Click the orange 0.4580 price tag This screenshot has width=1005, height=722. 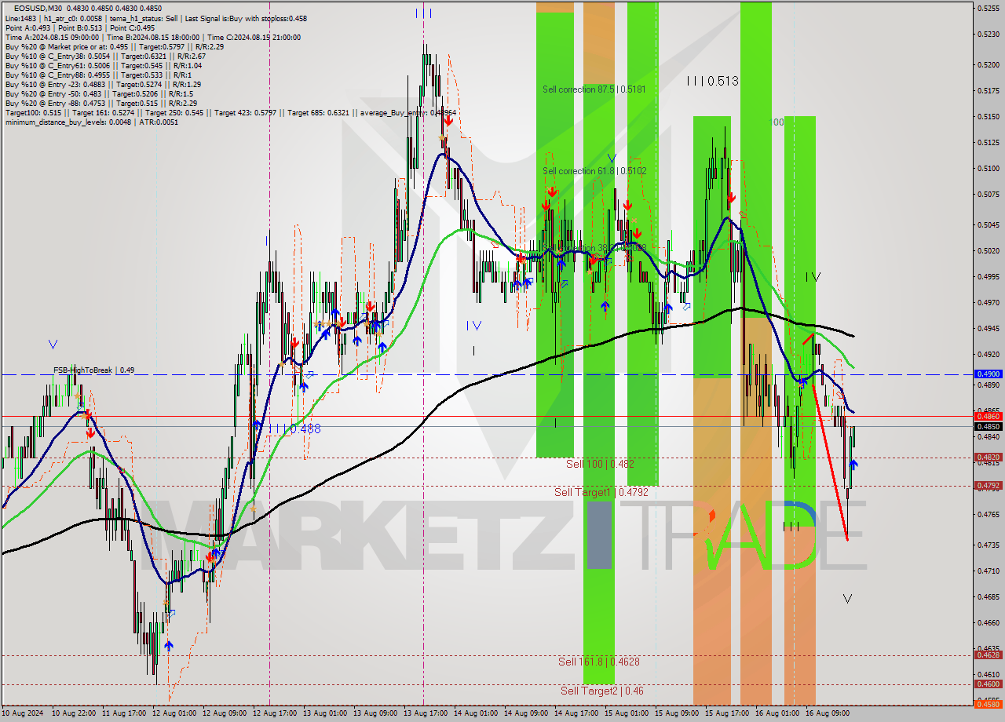[x=988, y=704]
